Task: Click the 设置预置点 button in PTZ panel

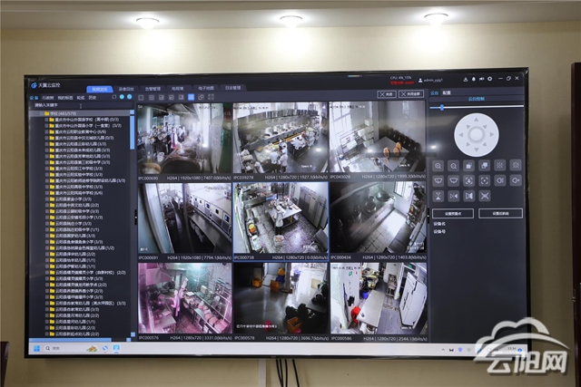Action: [451, 213]
